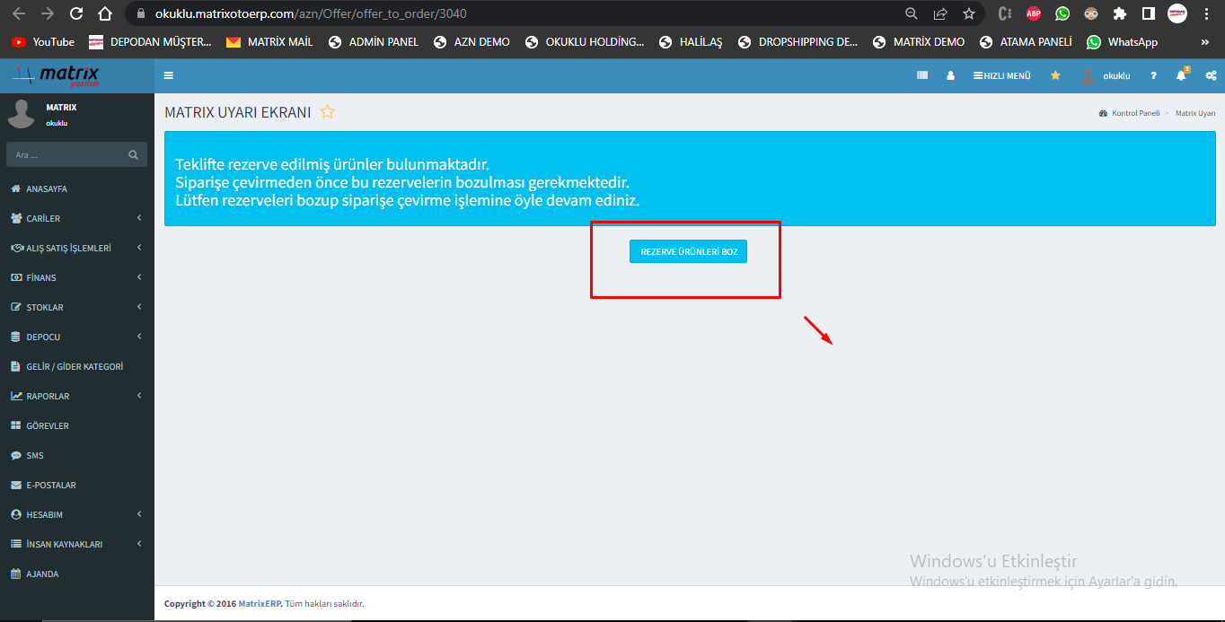
Task: Click the barcode icon in top bar
Action: (x=921, y=76)
